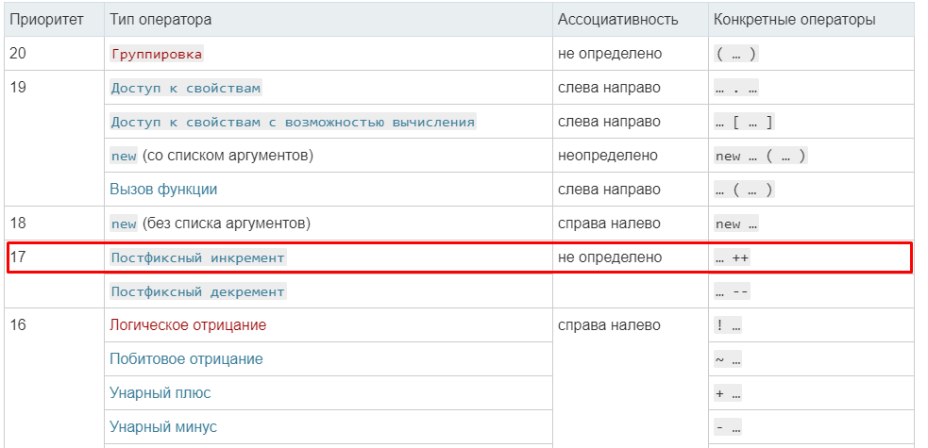
Task: Click the new (без списка аргументов) link
Action: (124, 224)
